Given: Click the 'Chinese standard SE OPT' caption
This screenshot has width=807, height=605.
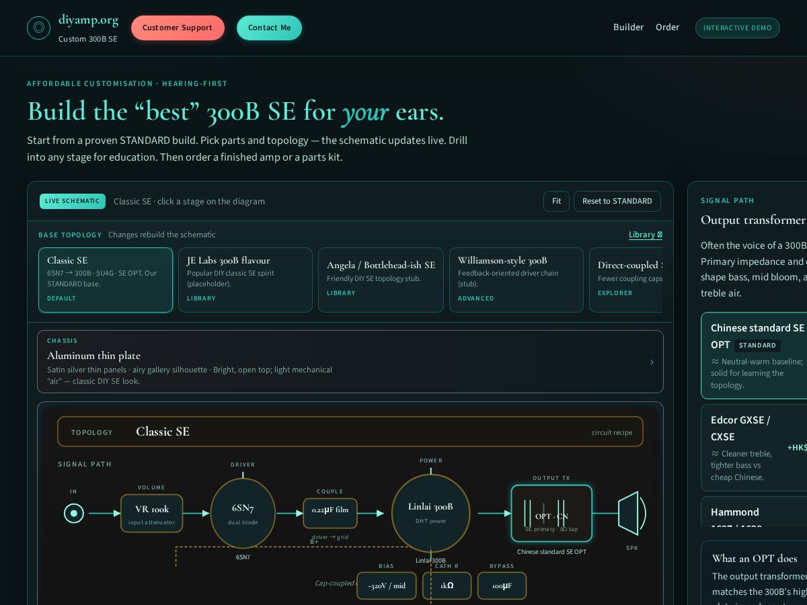Looking at the screenshot, I should pyautogui.click(x=551, y=552).
